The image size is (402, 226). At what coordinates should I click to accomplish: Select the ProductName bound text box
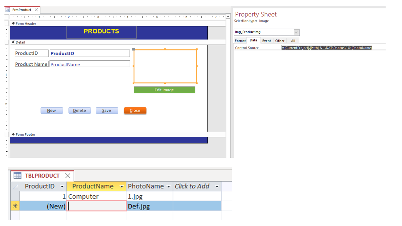coord(90,64)
